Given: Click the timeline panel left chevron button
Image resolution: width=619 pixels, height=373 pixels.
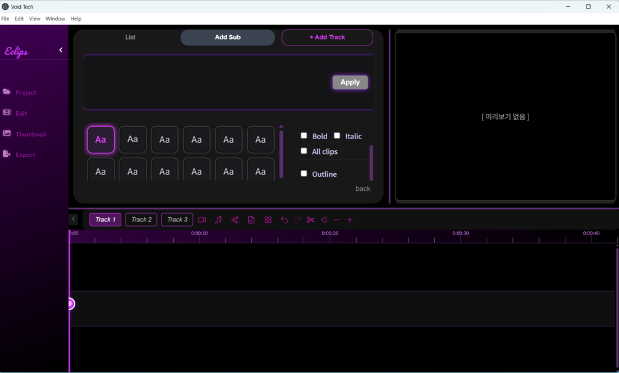Looking at the screenshot, I should 73,219.
